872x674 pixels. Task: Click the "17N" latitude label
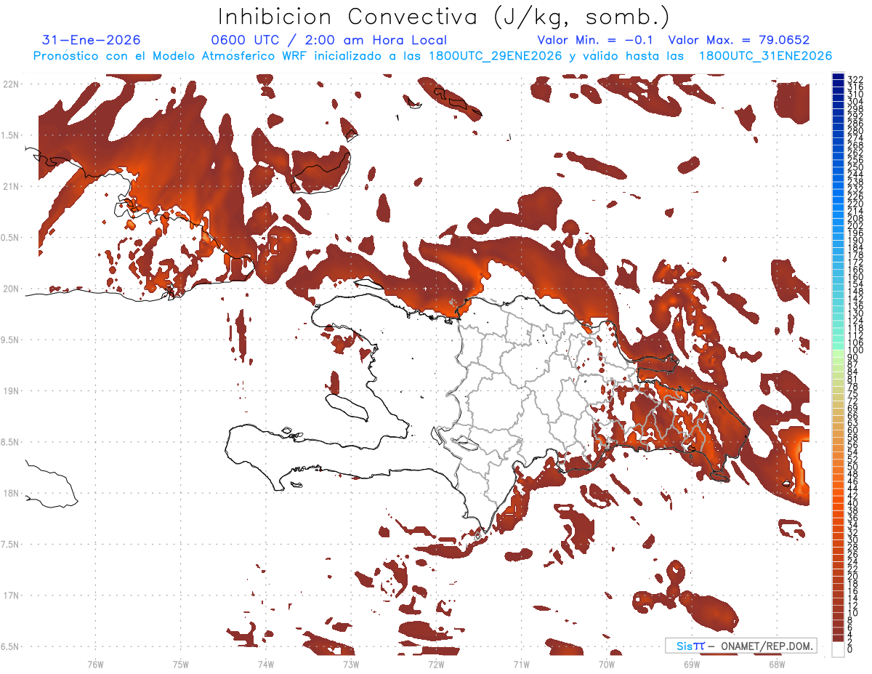(x=11, y=595)
